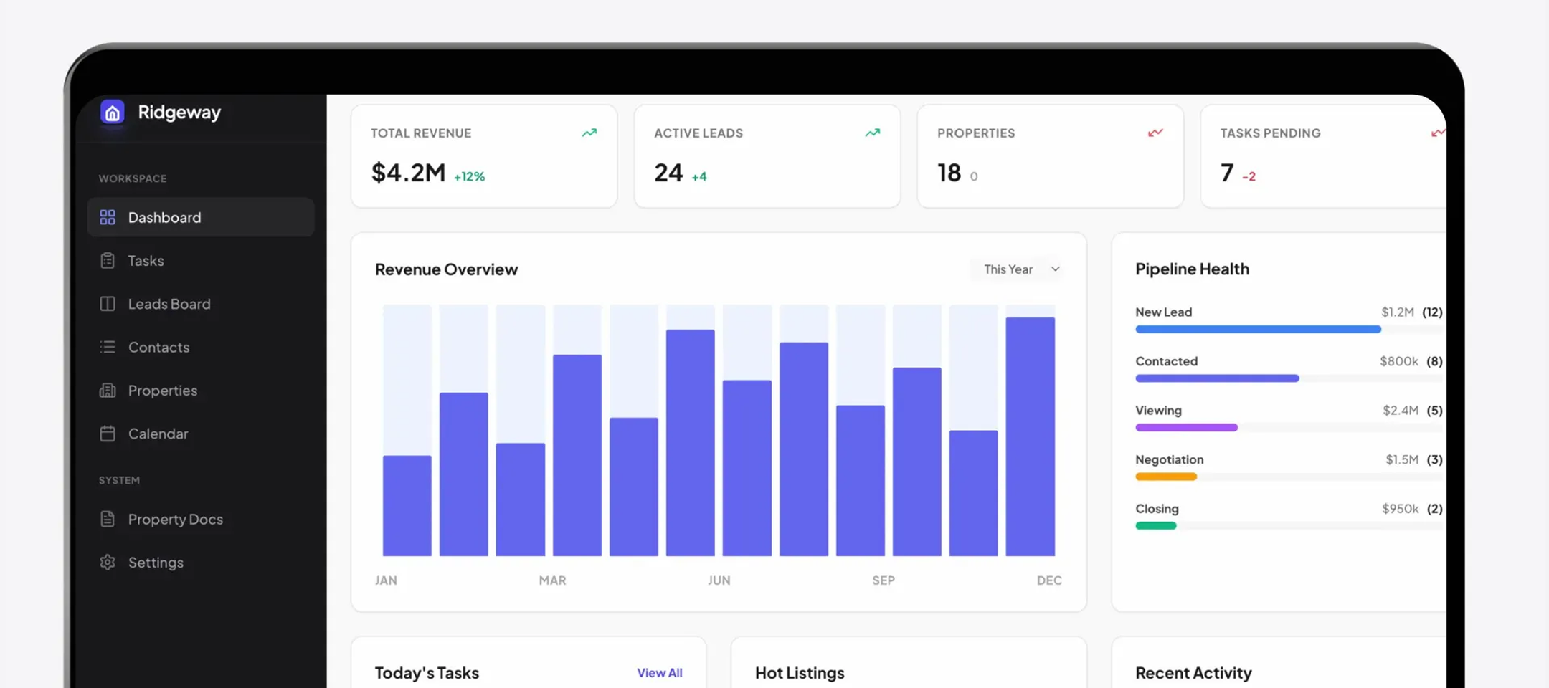The width and height of the screenshot is (1549, 688).
Task: Click the Closing green progress bar
Action: (x=1156, y=526)
